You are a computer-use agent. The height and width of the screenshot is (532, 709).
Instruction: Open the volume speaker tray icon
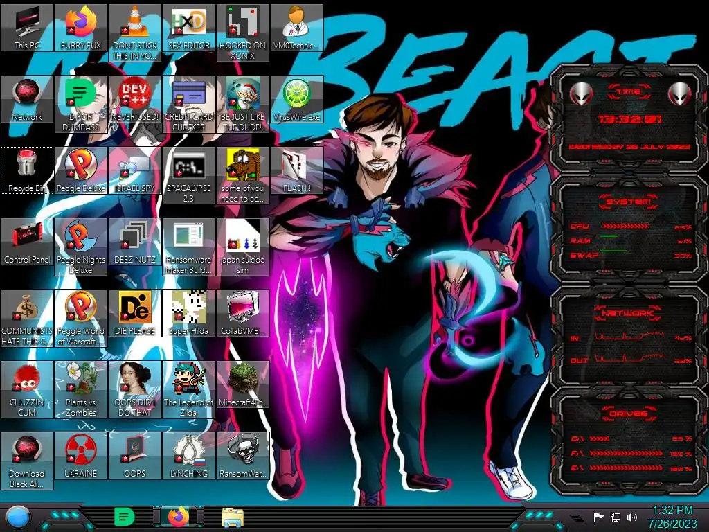click(632, 517)
